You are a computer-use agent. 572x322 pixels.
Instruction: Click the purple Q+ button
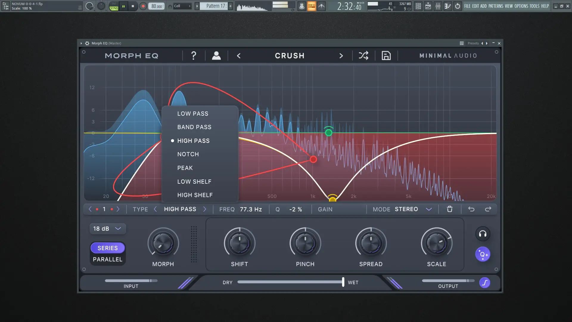[483, 254]
